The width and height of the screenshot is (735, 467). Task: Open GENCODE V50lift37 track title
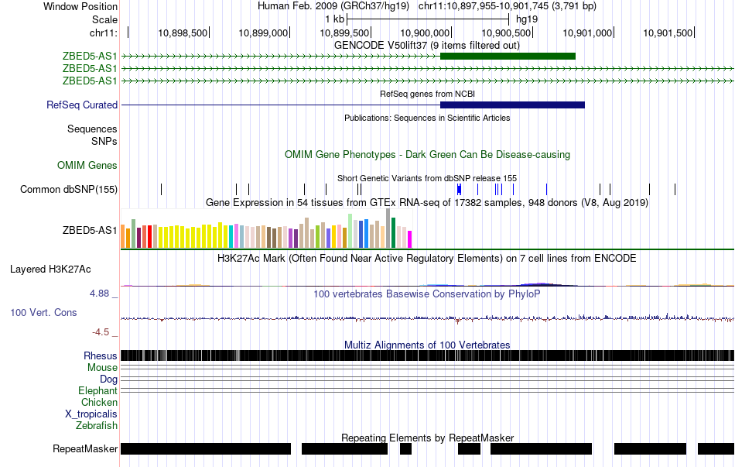pyautogui.click(x=426, y=46)
